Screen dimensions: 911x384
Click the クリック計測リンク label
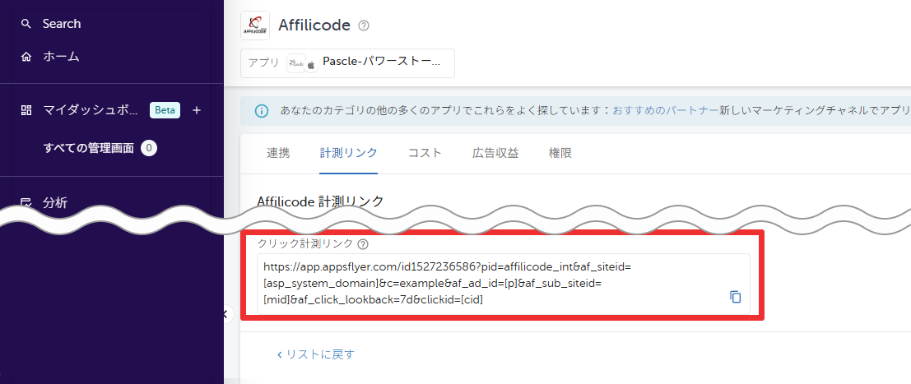click(306, 244)
